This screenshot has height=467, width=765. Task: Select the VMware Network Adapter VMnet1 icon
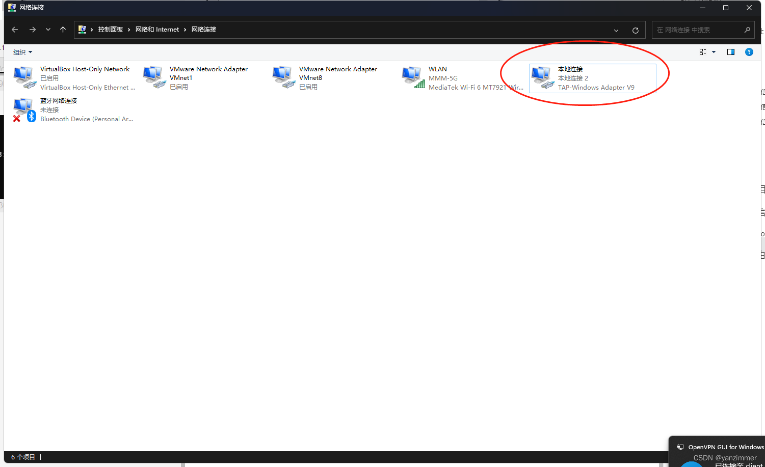pos(154,78)
